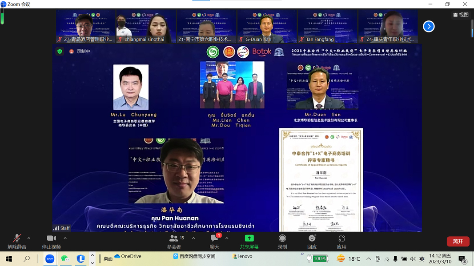Expand video options arrow beside 停止视频
The image size is (474, 266).
[65, 238]
